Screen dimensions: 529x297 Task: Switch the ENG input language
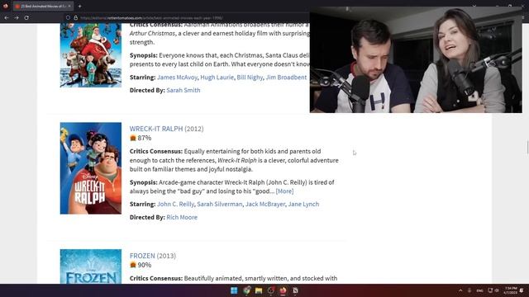[479, 290]
